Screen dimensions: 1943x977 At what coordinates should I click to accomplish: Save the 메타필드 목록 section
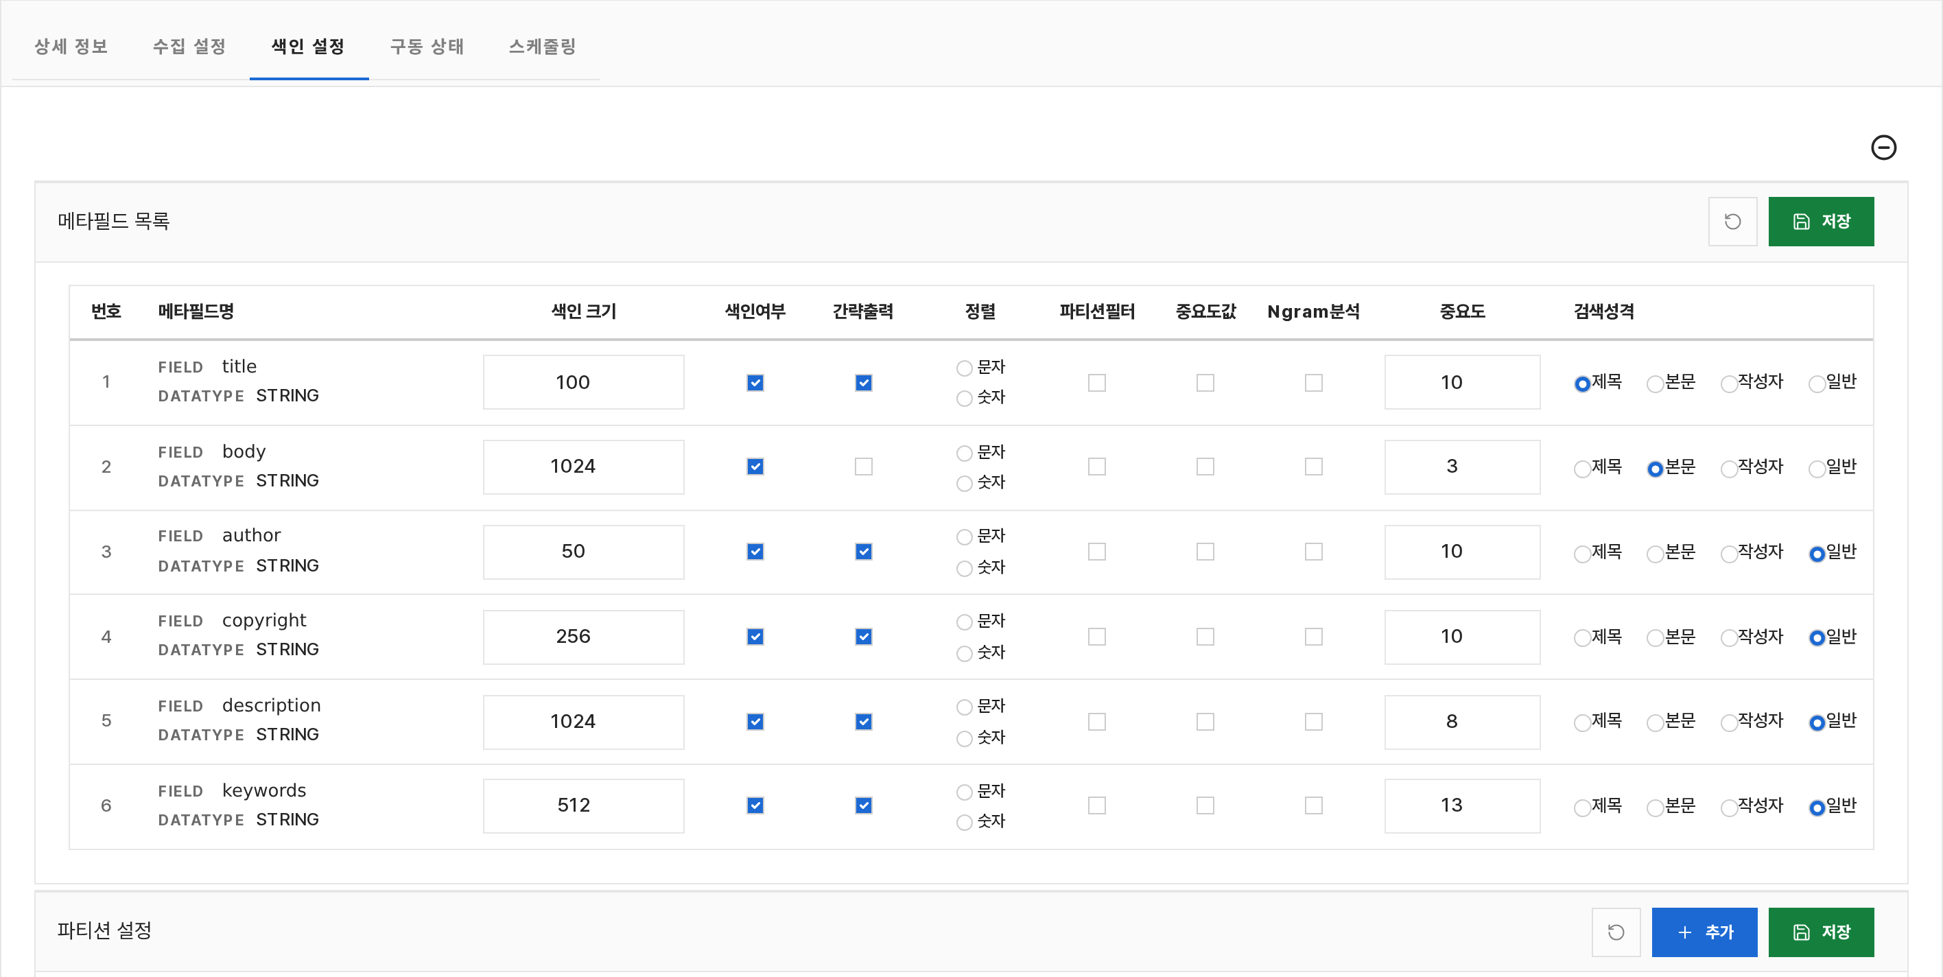(x=1821, y=221)
